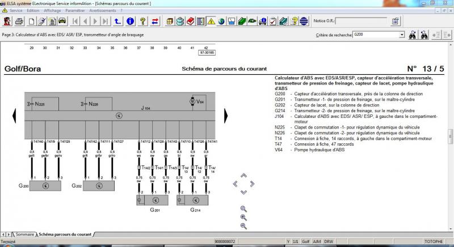This screenshot has width=454, height=247.
Task: Click the teal engine component icon
Action: coord(180,21)
